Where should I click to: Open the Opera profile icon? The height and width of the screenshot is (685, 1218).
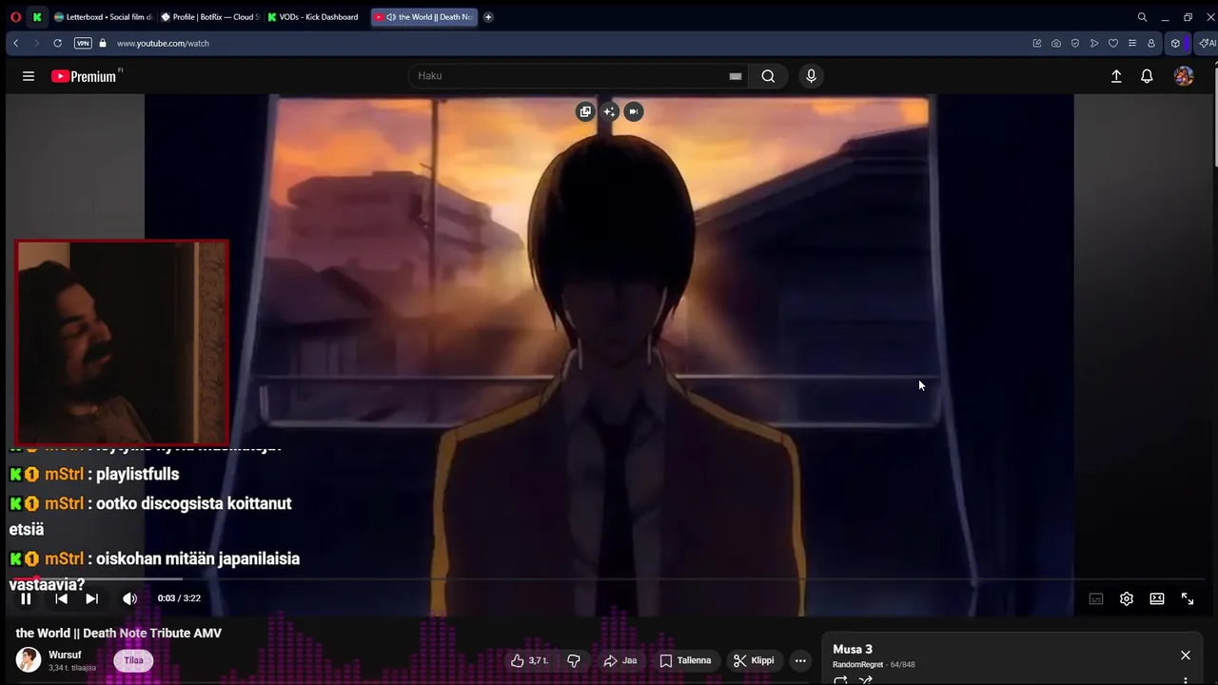point(1151,43)
